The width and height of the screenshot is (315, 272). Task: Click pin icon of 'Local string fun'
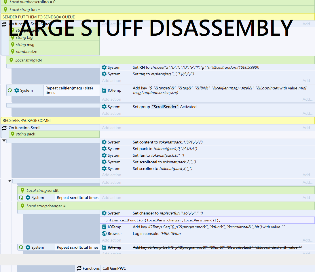6,9
